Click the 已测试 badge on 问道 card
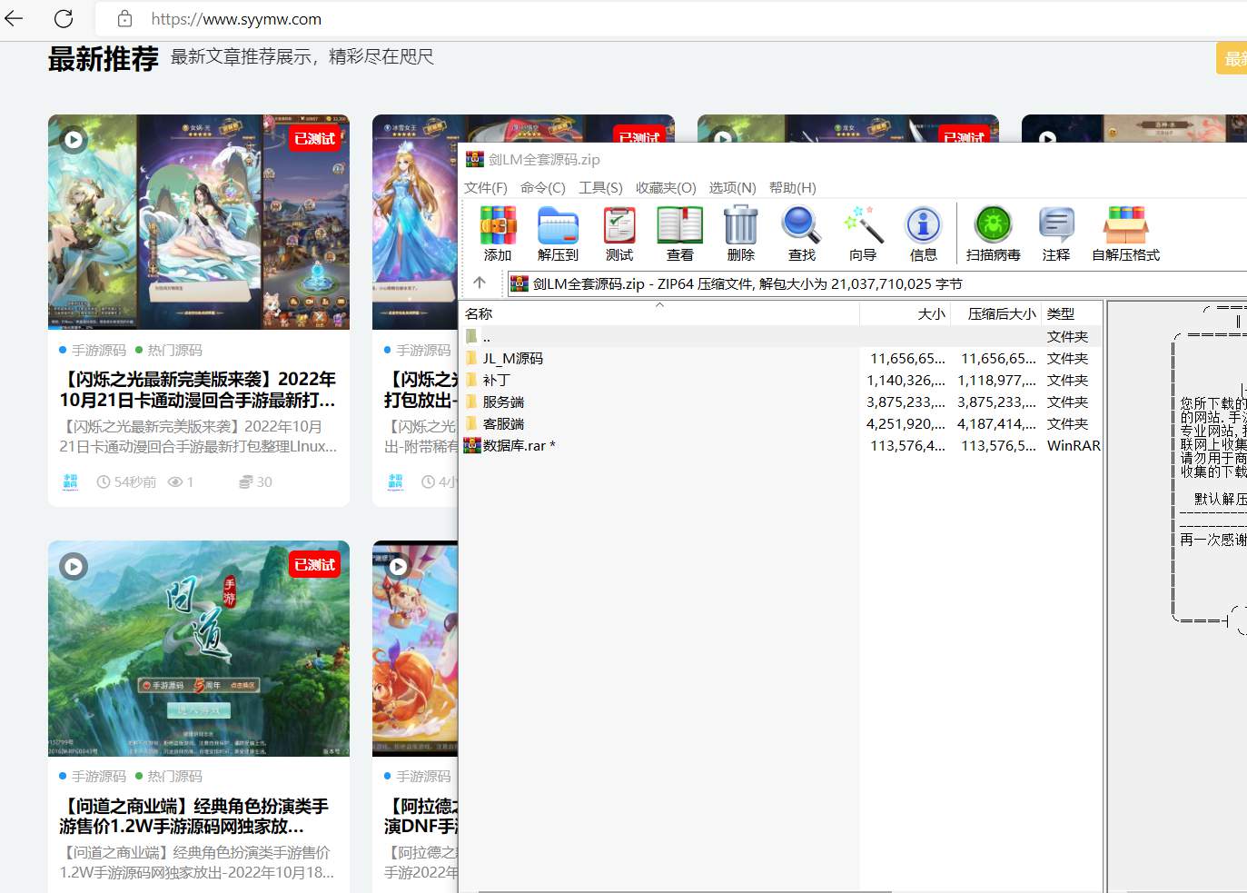This screenshot has height=893, width=1247. (x=315, y=564)
